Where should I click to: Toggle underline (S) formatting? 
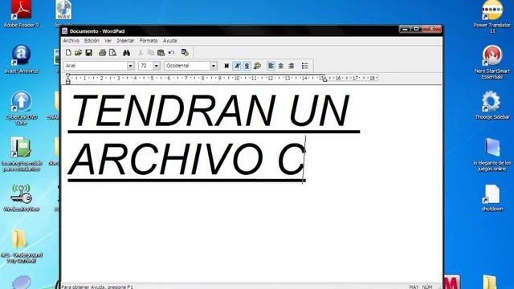click(x=247, y=66)
